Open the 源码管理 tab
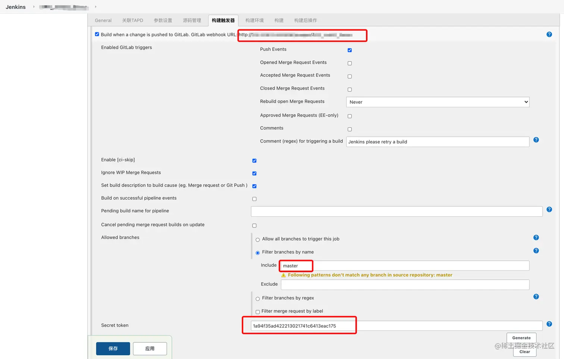Viewport: 564px width, 359px height. [192, 20]
